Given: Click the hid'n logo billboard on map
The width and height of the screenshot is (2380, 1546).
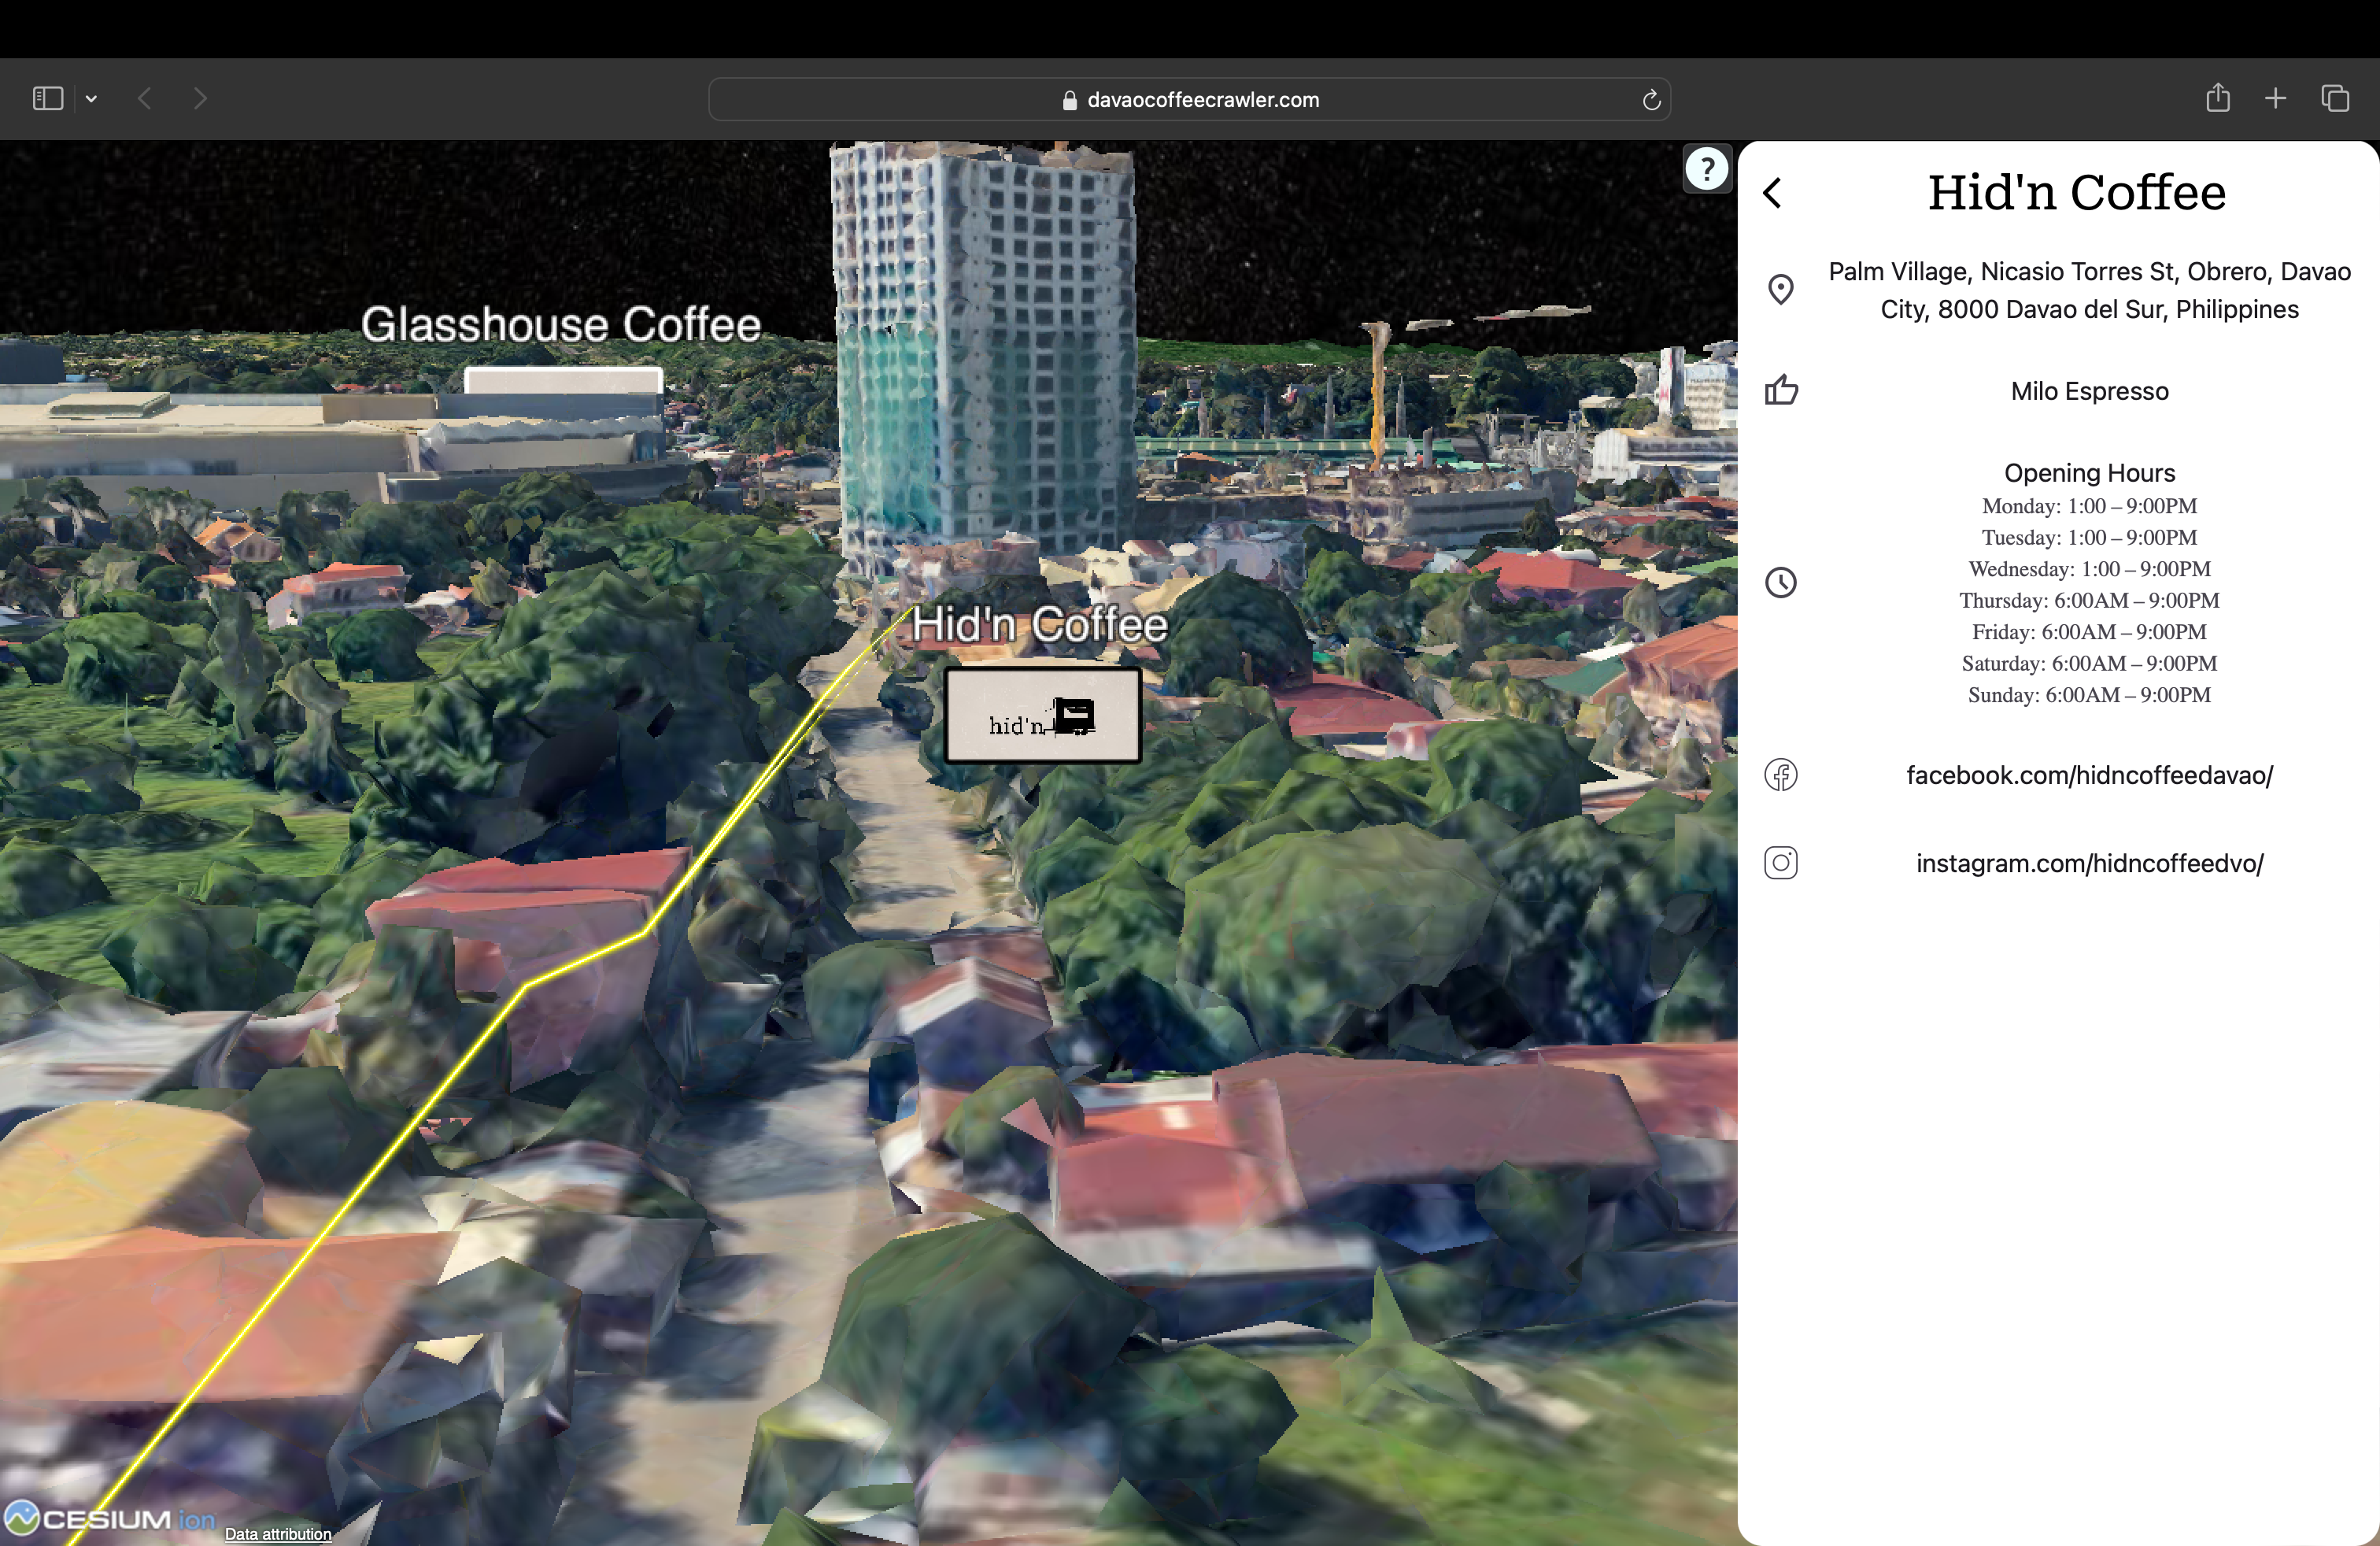Looking at the screenshot, I should click(1043, 716).
